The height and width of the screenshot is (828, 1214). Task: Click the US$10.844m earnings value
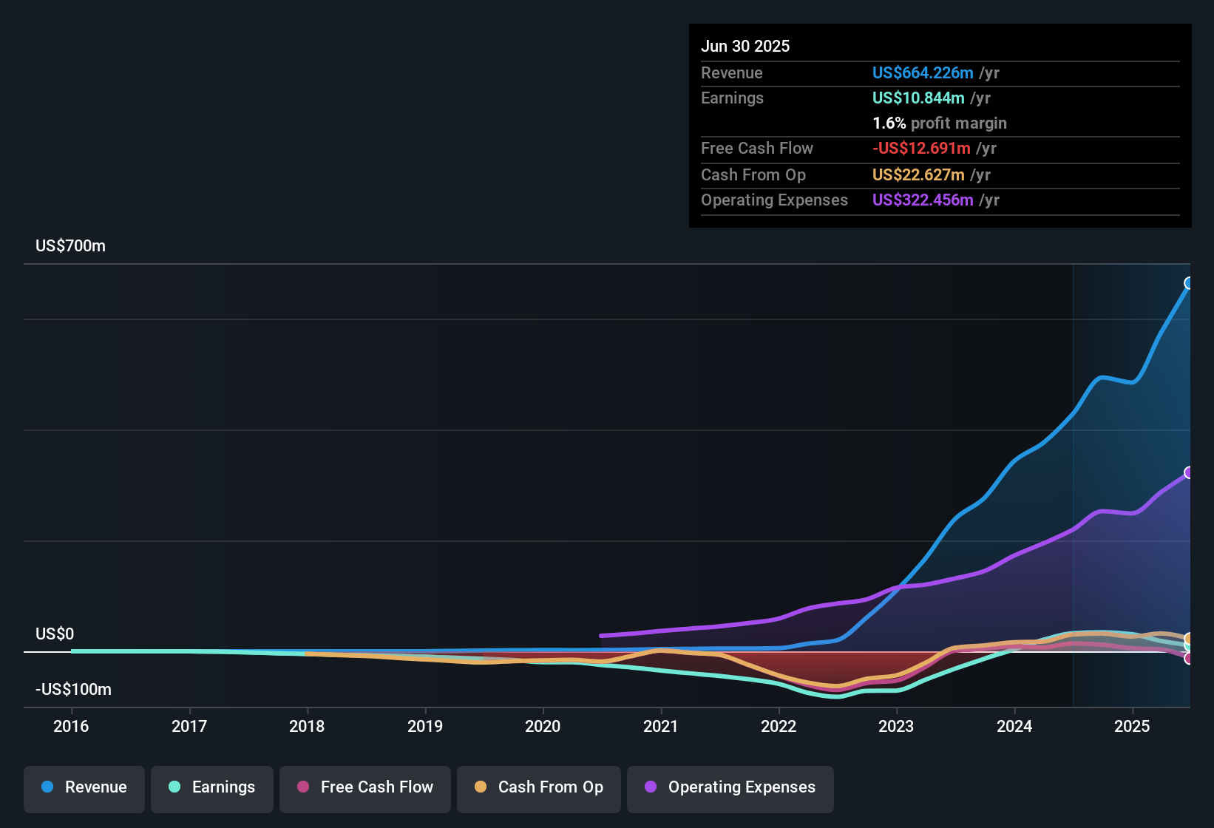[x=918, y=98]
